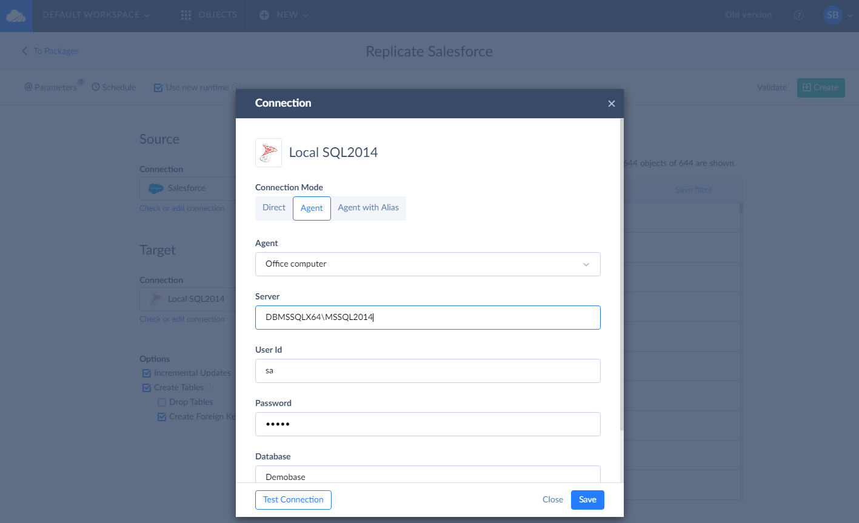This screenshot has width=859, height=523.
Task: Click the Local SQL2014 target connection field
Action: (188, 299)
